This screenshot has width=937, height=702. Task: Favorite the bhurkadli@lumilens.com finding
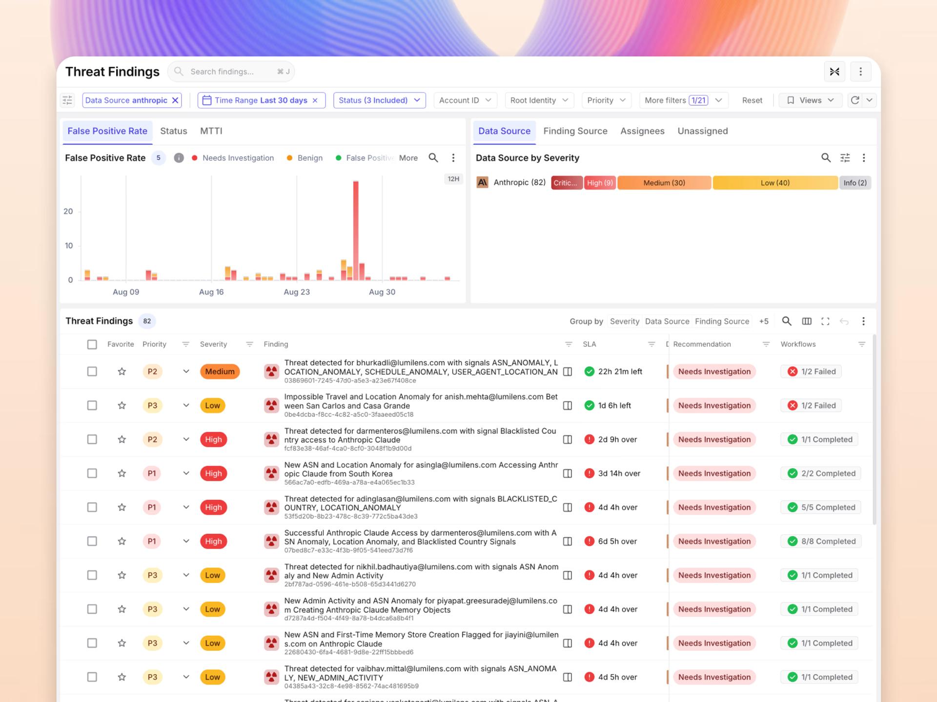[122, 371]
